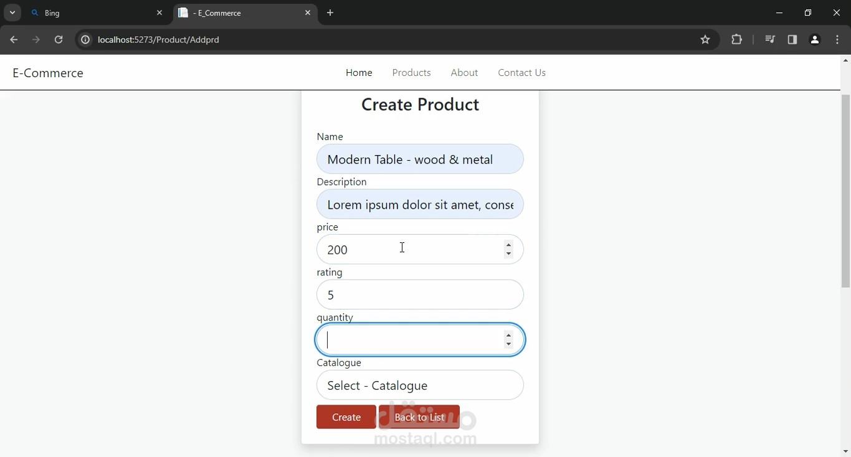Bookmark this page with star icon
This screenshot has width=851, height=457.
pos(705,40)
